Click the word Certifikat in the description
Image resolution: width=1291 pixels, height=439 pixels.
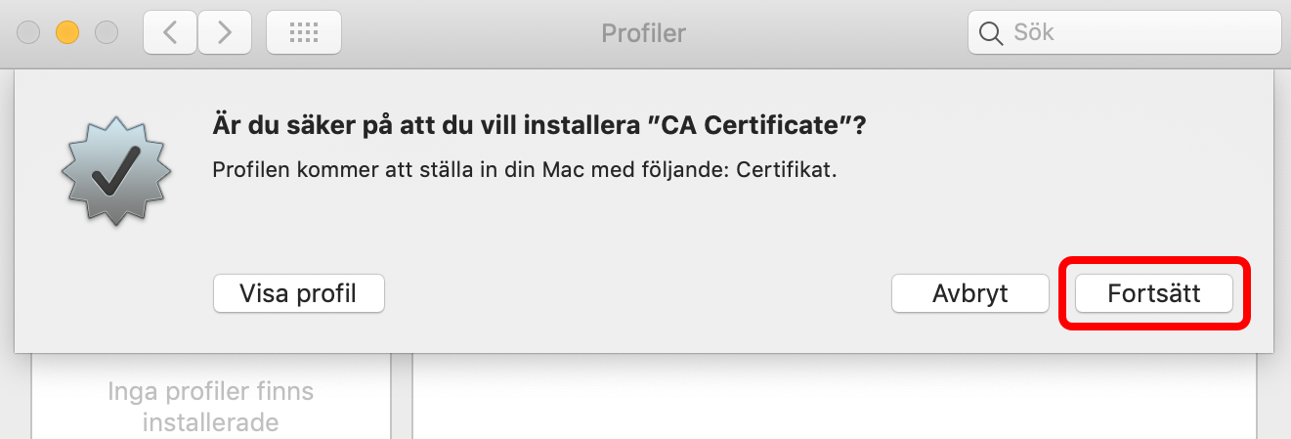point(788,170)
